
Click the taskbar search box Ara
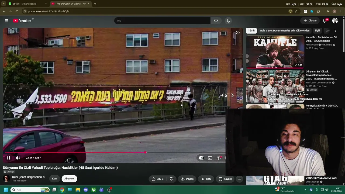point(30,190)
